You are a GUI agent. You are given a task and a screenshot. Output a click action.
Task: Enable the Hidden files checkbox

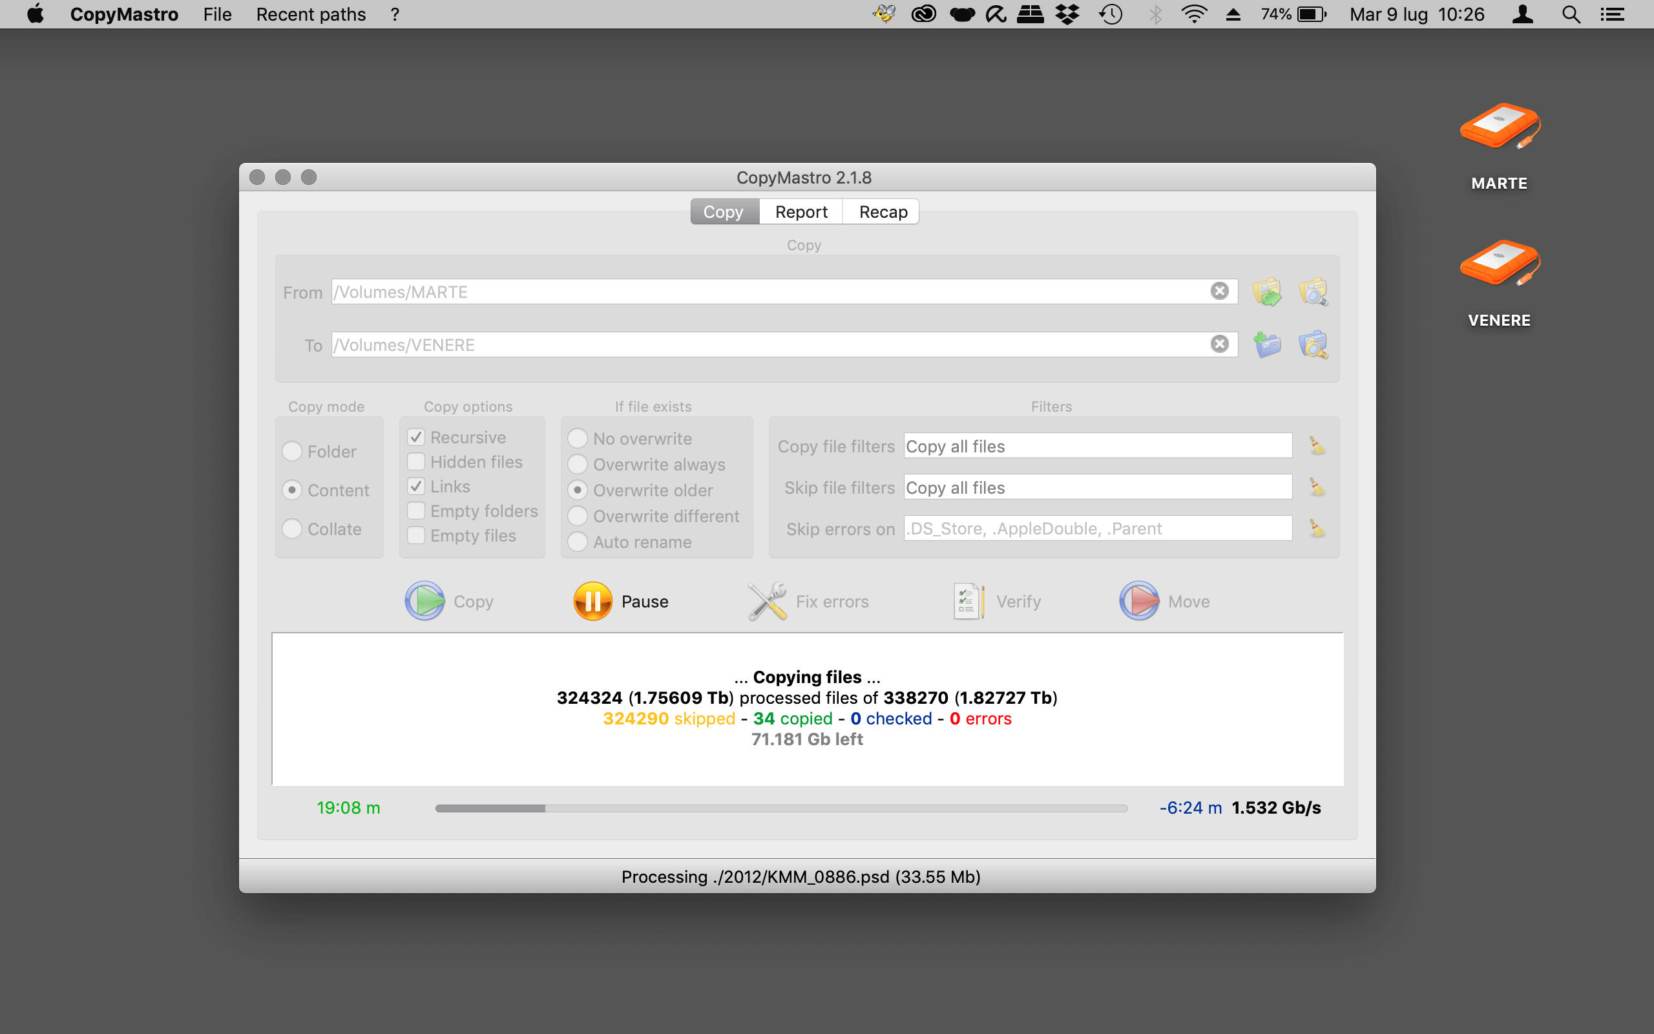click(x=416, y=461)
